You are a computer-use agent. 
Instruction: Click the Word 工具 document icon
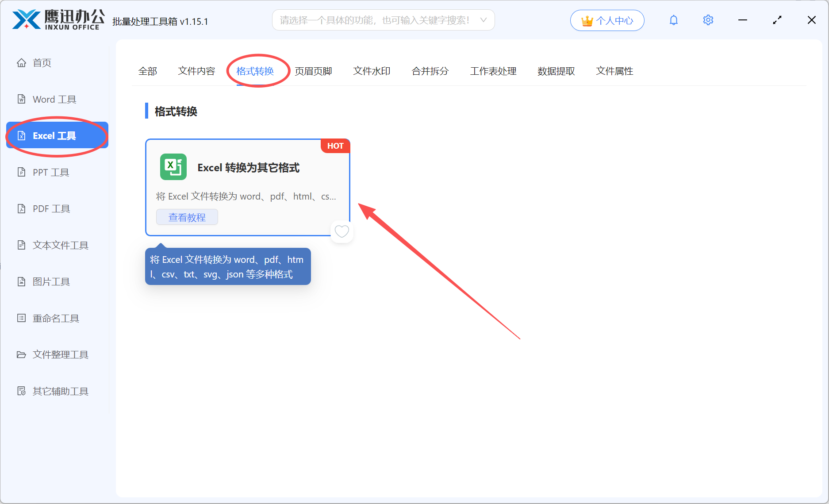21,99
